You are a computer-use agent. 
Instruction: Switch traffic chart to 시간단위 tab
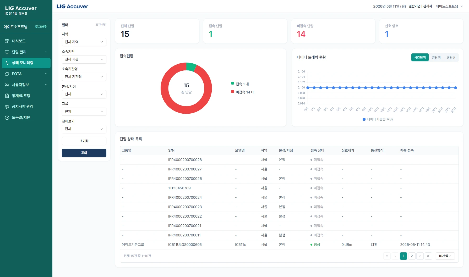pos(420,57)
